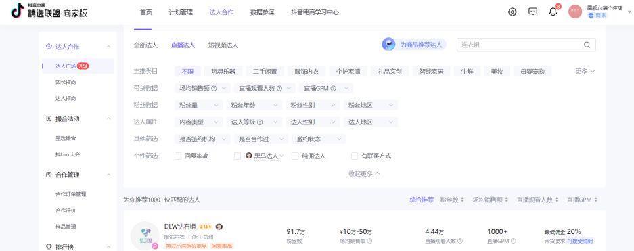Open 团长招商 in sidebar
Viewport: 634px width, 251px height.
coord(66,82)
